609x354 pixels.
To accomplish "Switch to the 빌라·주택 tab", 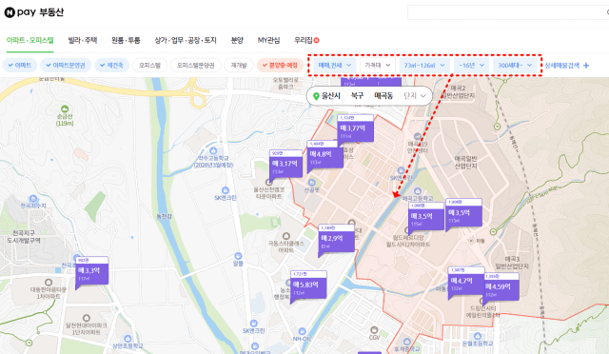I will [x=83, y=40].
